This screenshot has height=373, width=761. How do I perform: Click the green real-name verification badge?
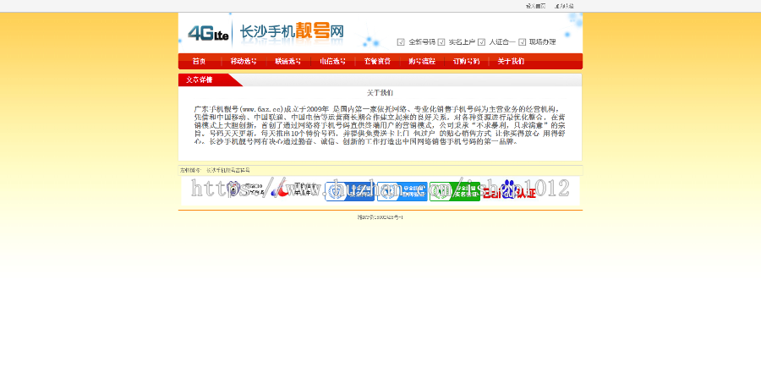(x=455, y=191)
